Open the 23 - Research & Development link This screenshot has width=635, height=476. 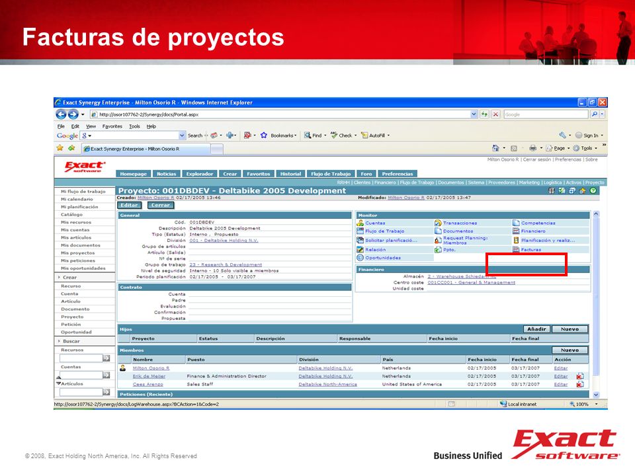click(x=226, y=264)
